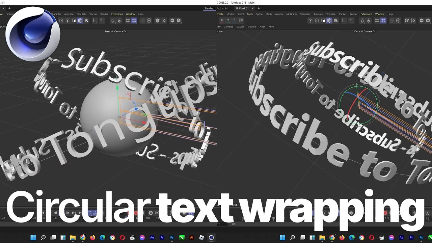Toggle X axis lock in right window
The height and width of the screenshot is (243, 432).
pos(221,21)
